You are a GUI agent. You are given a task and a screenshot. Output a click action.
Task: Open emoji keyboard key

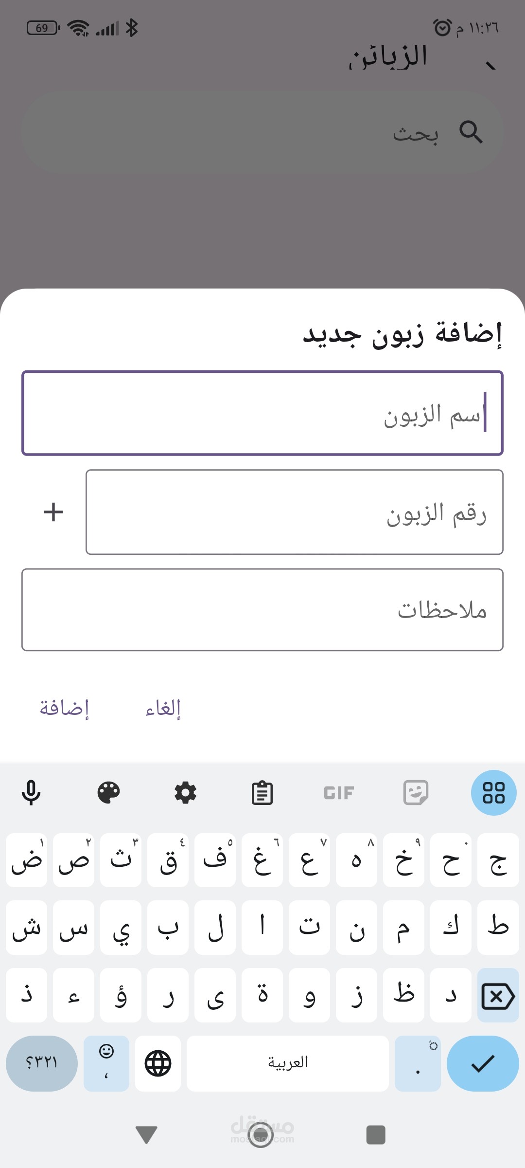click(x=106, y=1063)
